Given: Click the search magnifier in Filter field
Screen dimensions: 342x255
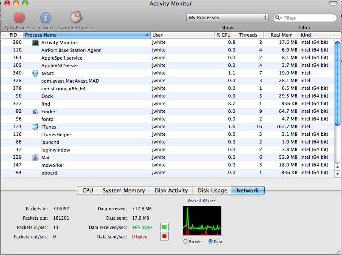Looking at the screenshot, I should click(279, 18).
